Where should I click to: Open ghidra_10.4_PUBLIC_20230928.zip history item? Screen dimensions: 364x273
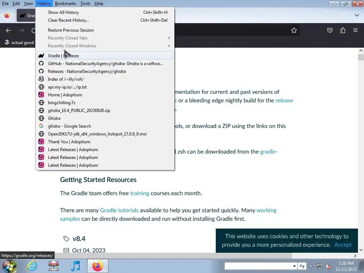pos(105,111)
